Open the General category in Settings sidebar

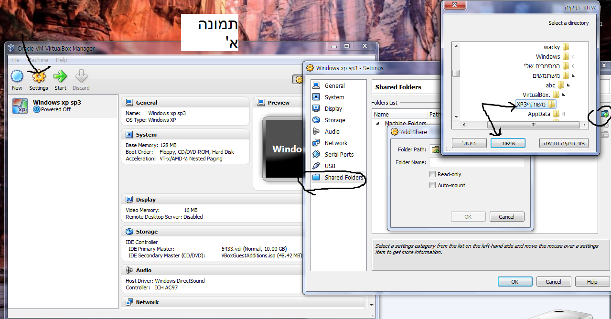(x=334, y=86)
